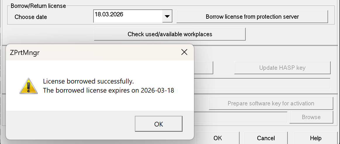Click the Borrow/Return license group heading
Screen dimensions: 340x144
click(x=38, y=6)
